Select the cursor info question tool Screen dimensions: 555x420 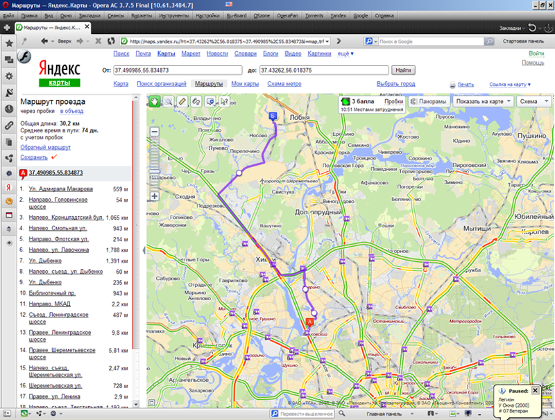tap(223, 102)
